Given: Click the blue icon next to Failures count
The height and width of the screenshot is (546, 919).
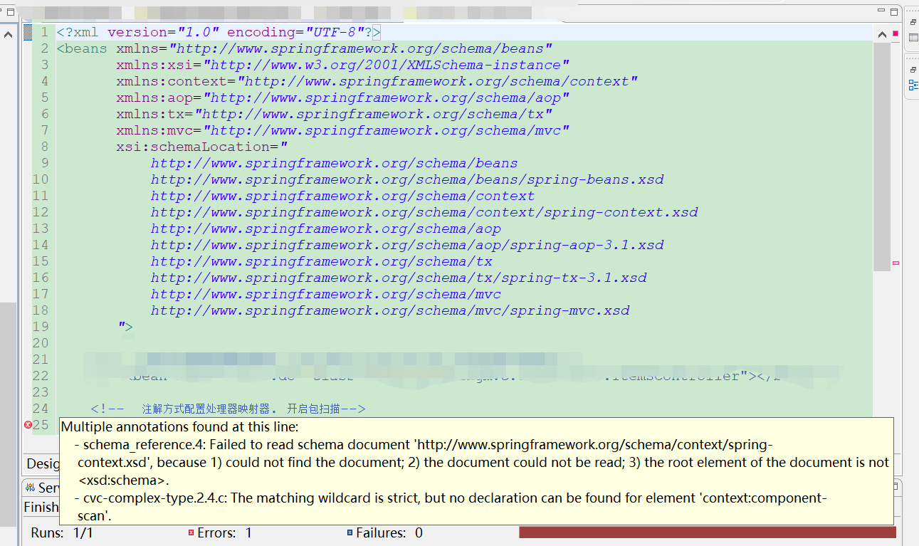Looking at the screenshot, I should pos(348,532).
